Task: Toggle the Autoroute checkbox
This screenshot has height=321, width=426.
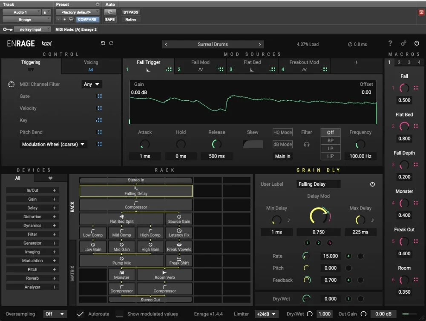Action: pyautogui.click(x=80, y=314)
